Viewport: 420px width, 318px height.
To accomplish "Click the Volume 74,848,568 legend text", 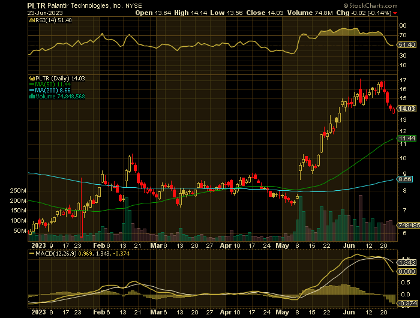I will [60, 97].
